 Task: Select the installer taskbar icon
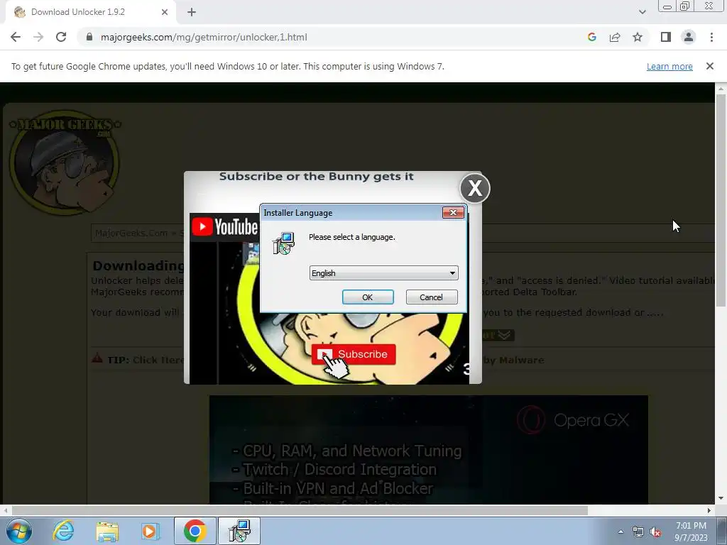[239, 531]
